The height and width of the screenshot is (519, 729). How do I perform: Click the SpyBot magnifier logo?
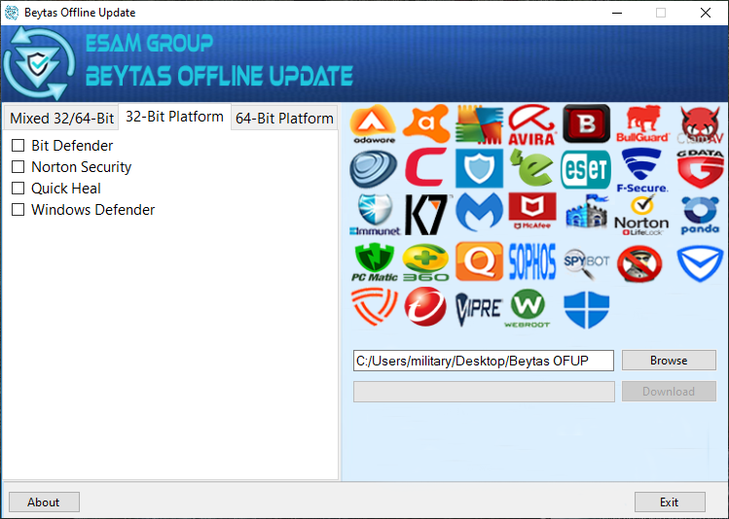pos(587,263)
